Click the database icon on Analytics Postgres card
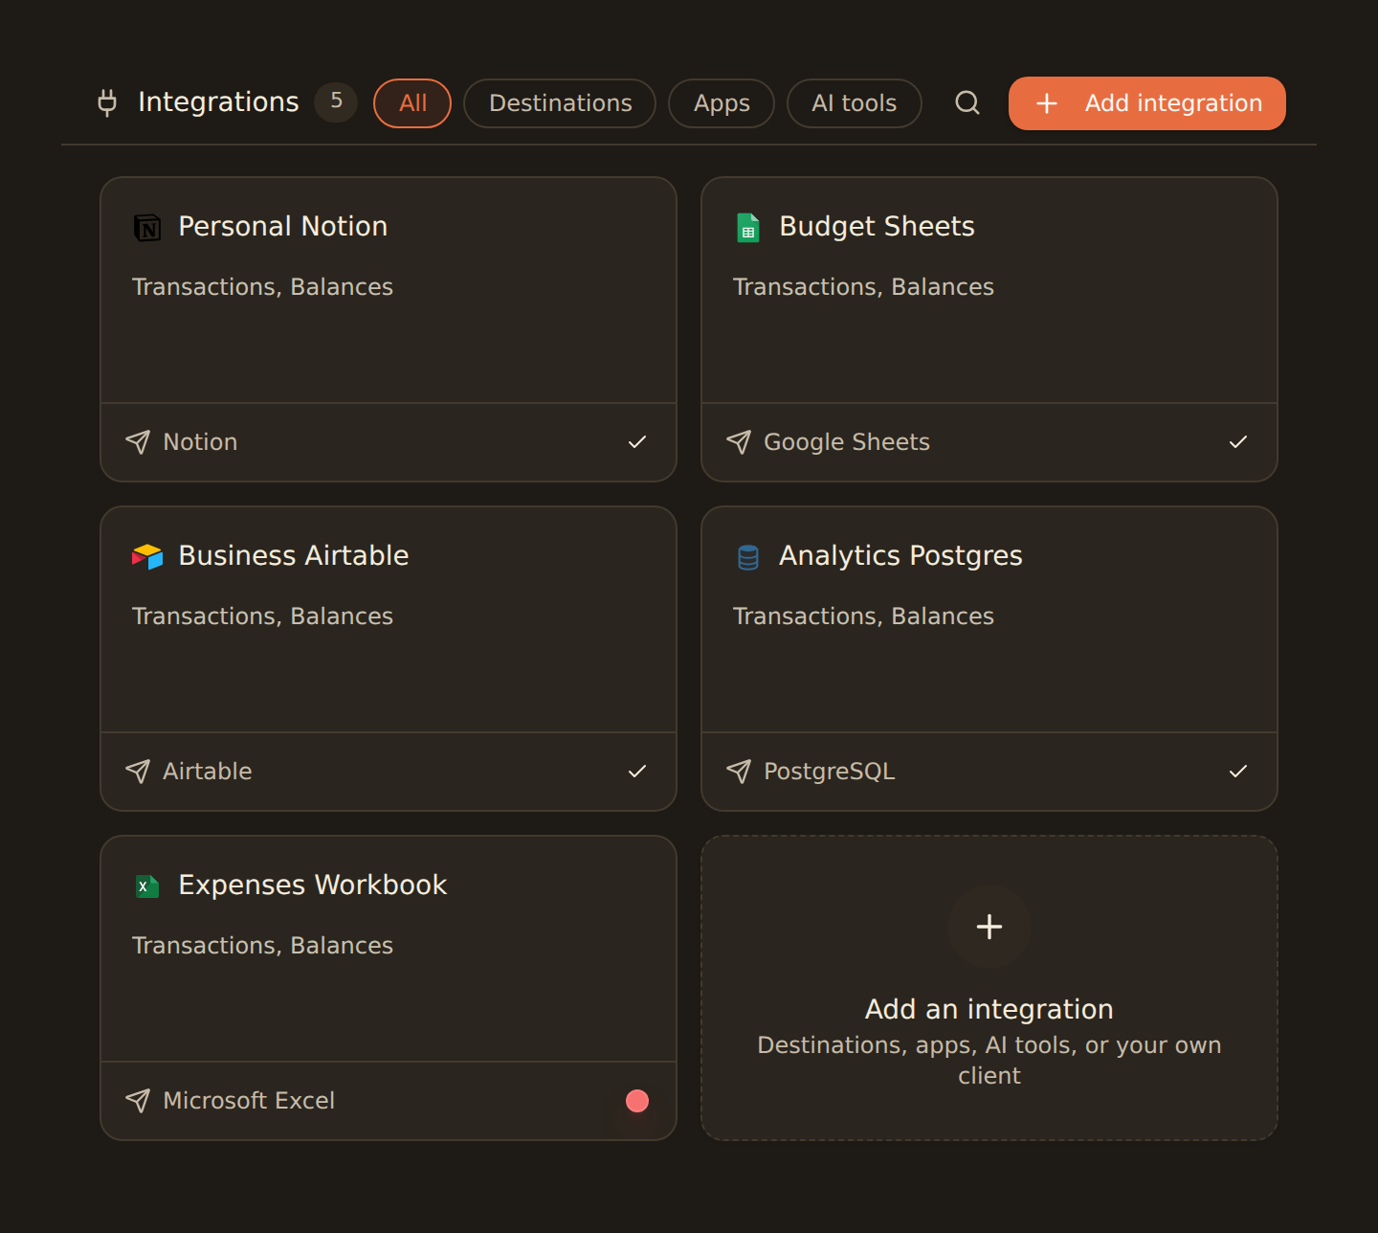Image resolution: width=1378 pixels, height=1233 pixels. pyautogui.click(x=748, y=557)
